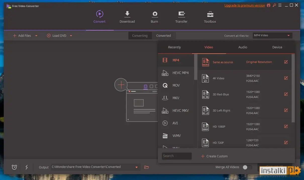Open the Convert section
The width and height of the screenshot is (304, 180).
click(x=99, y=17)
